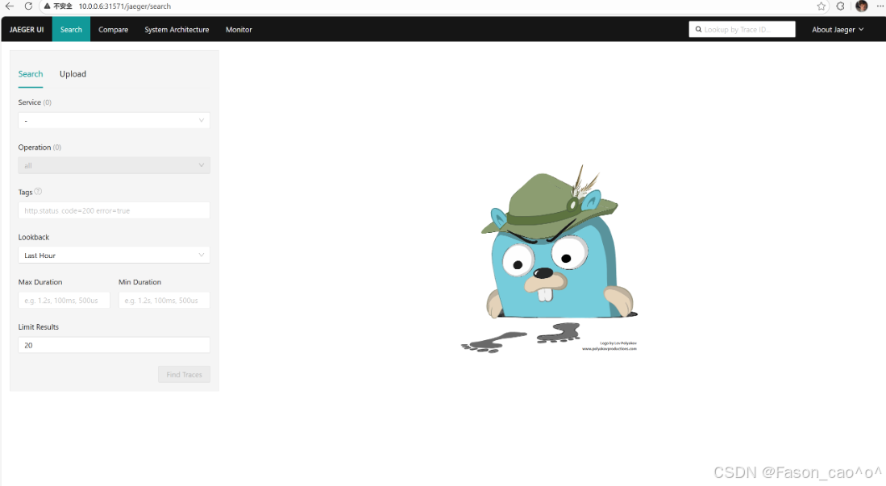This screenshot has width=886, height=486.
Task: Focus the Lookup by Trace ID field
Action: [742, 29]
